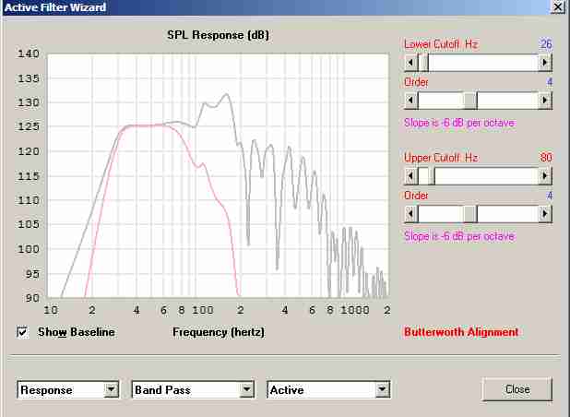Click left arrow of lower Order slider
This screenshot has height=417, width=570.
(410, 100)
